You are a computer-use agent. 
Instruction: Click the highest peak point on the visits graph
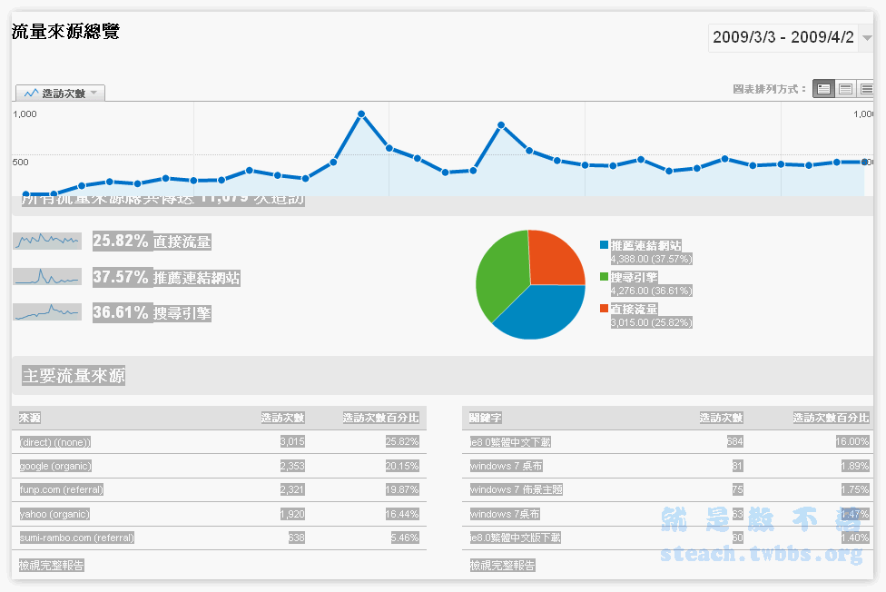click(361, 114)
